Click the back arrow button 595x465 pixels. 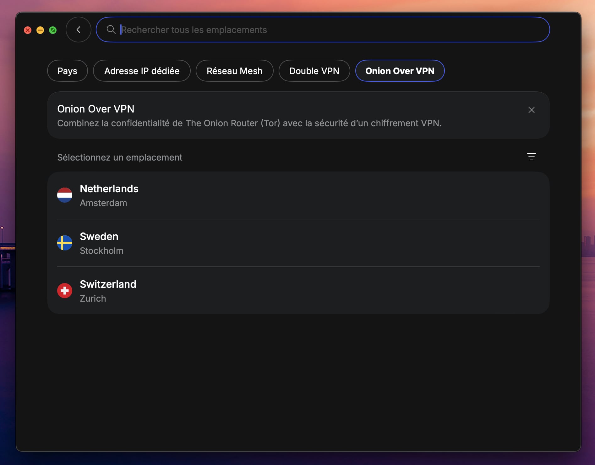79,30
